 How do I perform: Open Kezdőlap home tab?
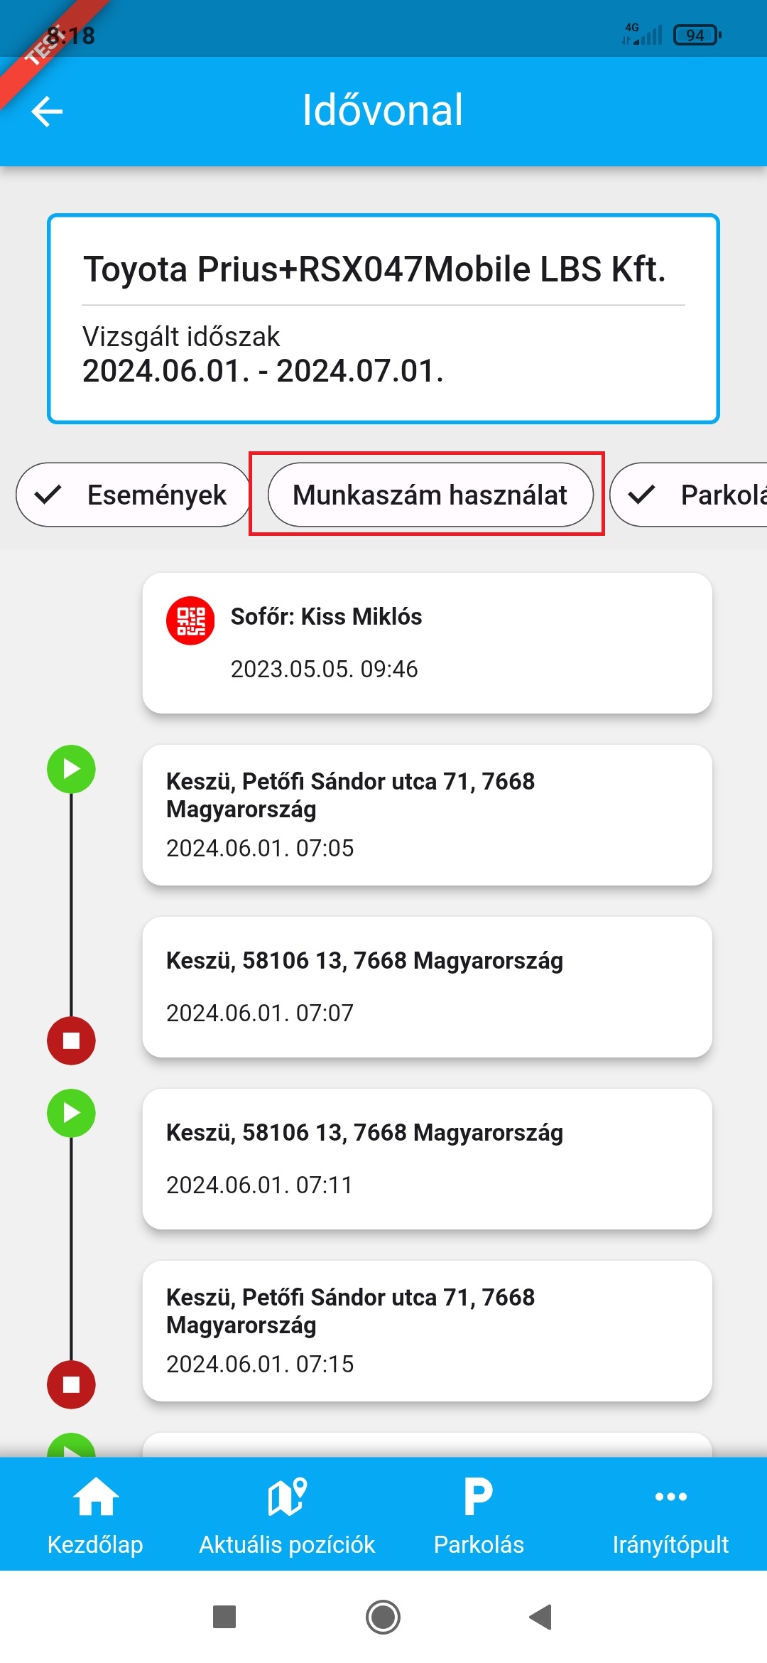click(95, 1513)
